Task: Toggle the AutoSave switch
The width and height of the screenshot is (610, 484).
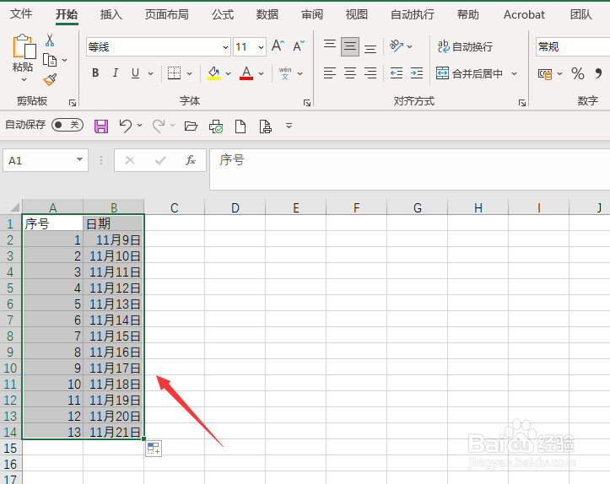Action: [x=67, y=125]
